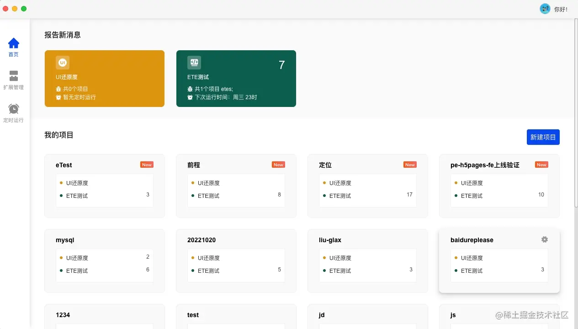Click the 新建项目 button
The width and height of the screenshot is (578, 329).
tap(543, 137)
